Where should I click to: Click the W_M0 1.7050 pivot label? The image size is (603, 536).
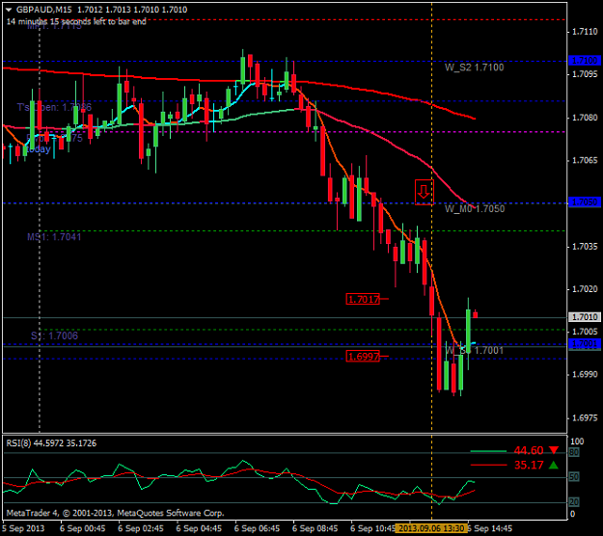point(475,209)
